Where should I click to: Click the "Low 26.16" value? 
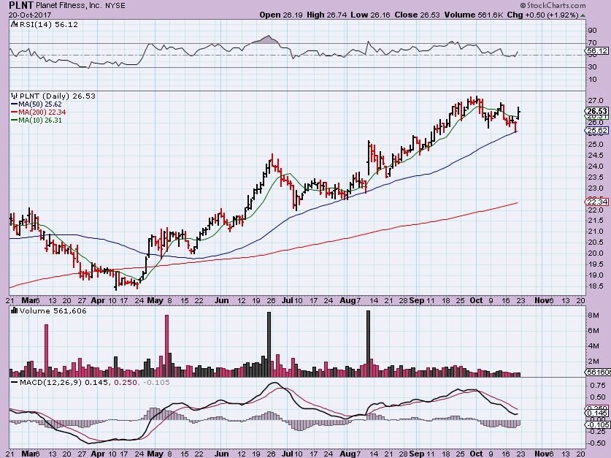(371, 15)
